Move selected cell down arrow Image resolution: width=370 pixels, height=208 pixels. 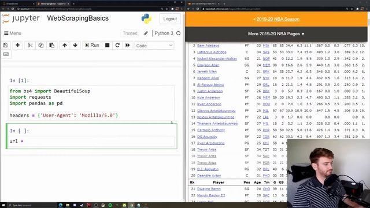click(75, 45)
